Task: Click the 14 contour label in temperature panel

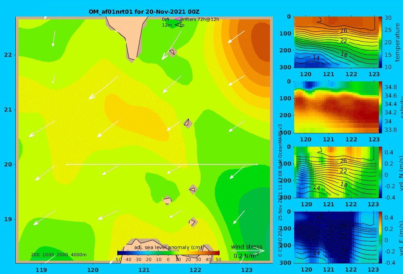Action: coord(316,58)
